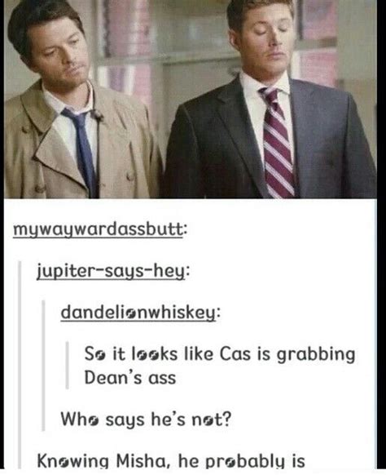
Task: Click 'Knowing Misha, he probably is' comment
Action: (171, 461)
